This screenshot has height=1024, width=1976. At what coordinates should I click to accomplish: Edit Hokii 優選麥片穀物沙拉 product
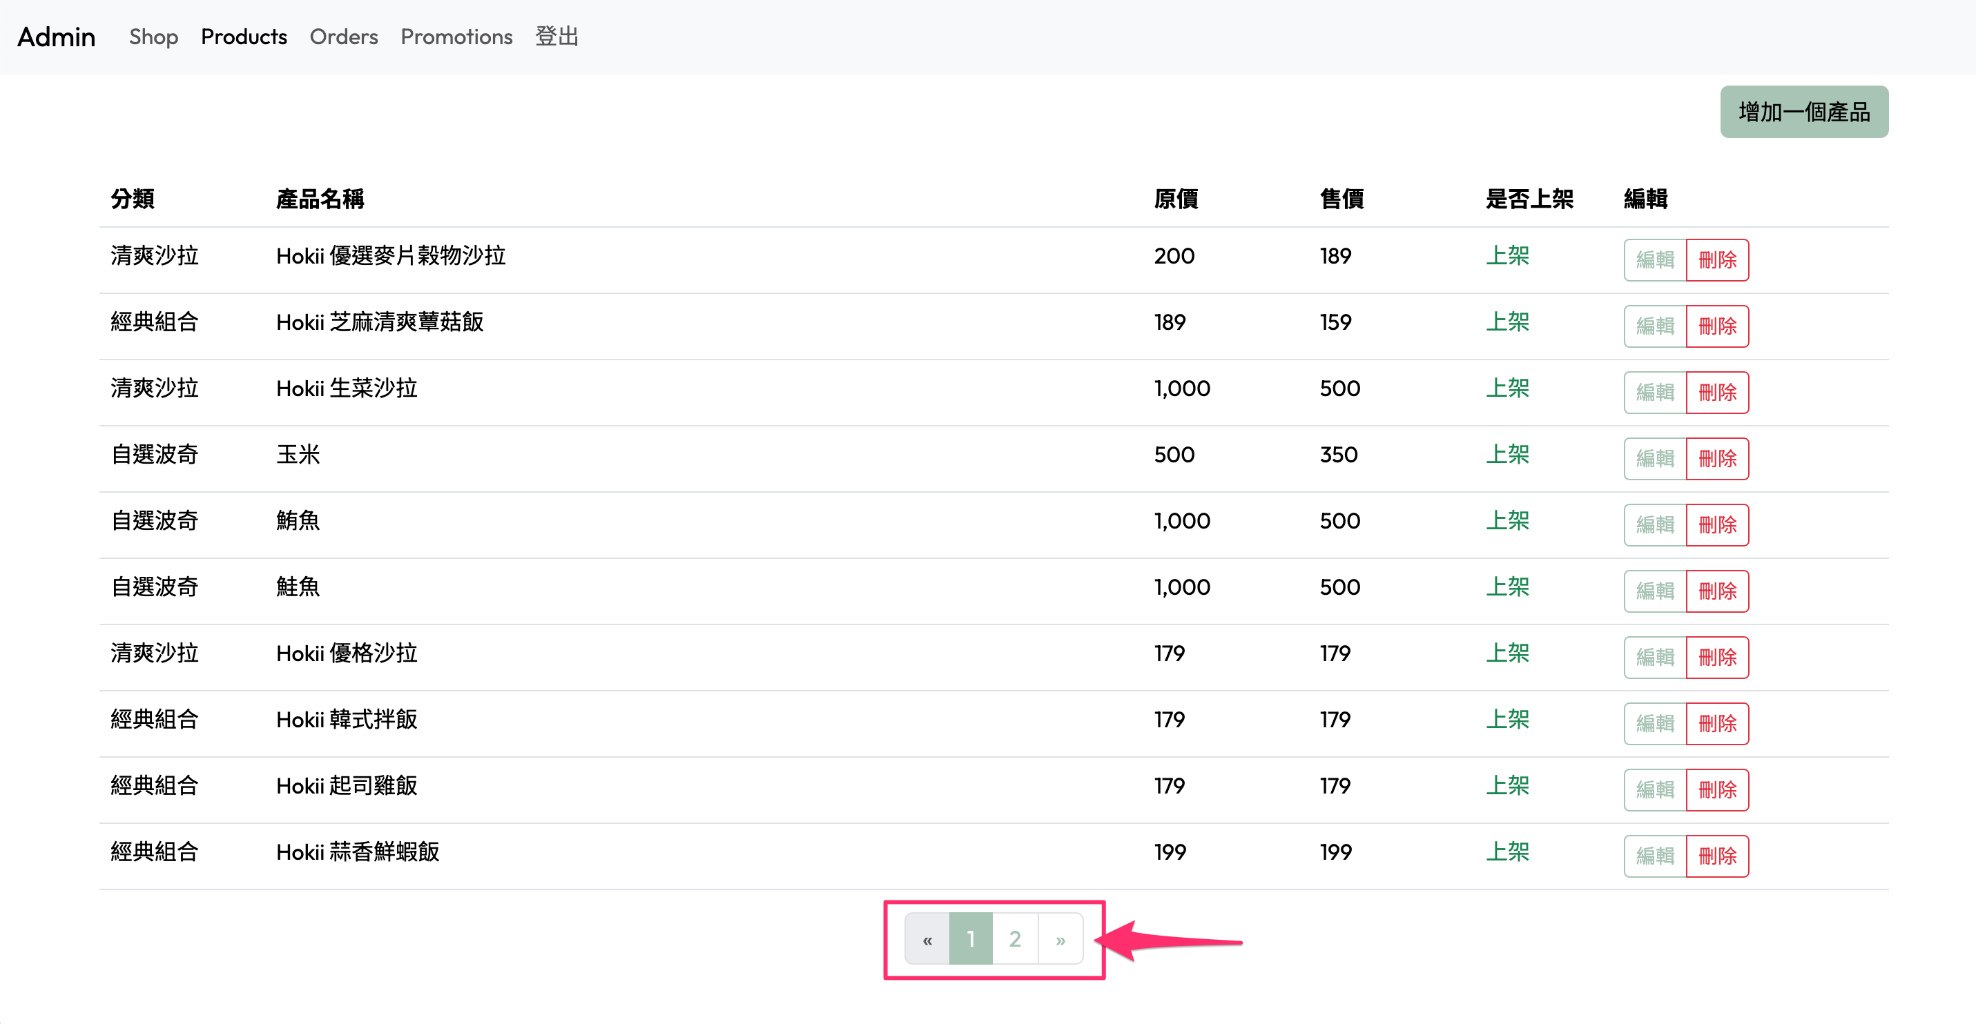1654,260
